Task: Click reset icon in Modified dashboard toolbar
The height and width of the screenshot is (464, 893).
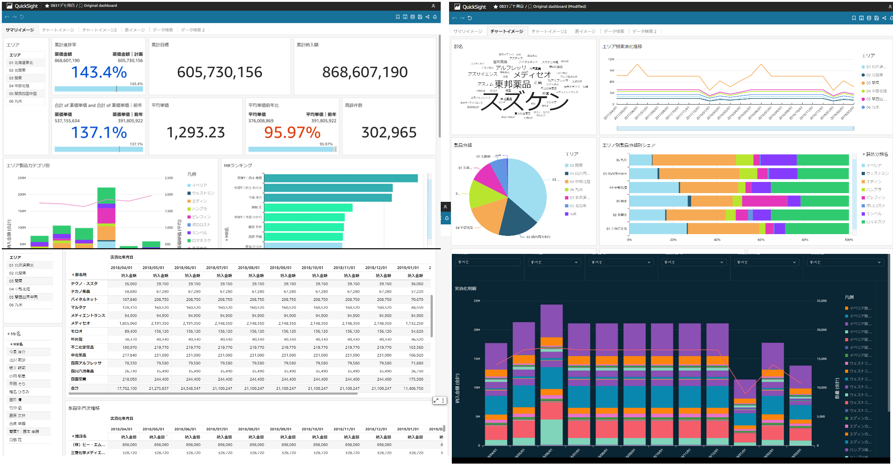Action: [470, 18]
